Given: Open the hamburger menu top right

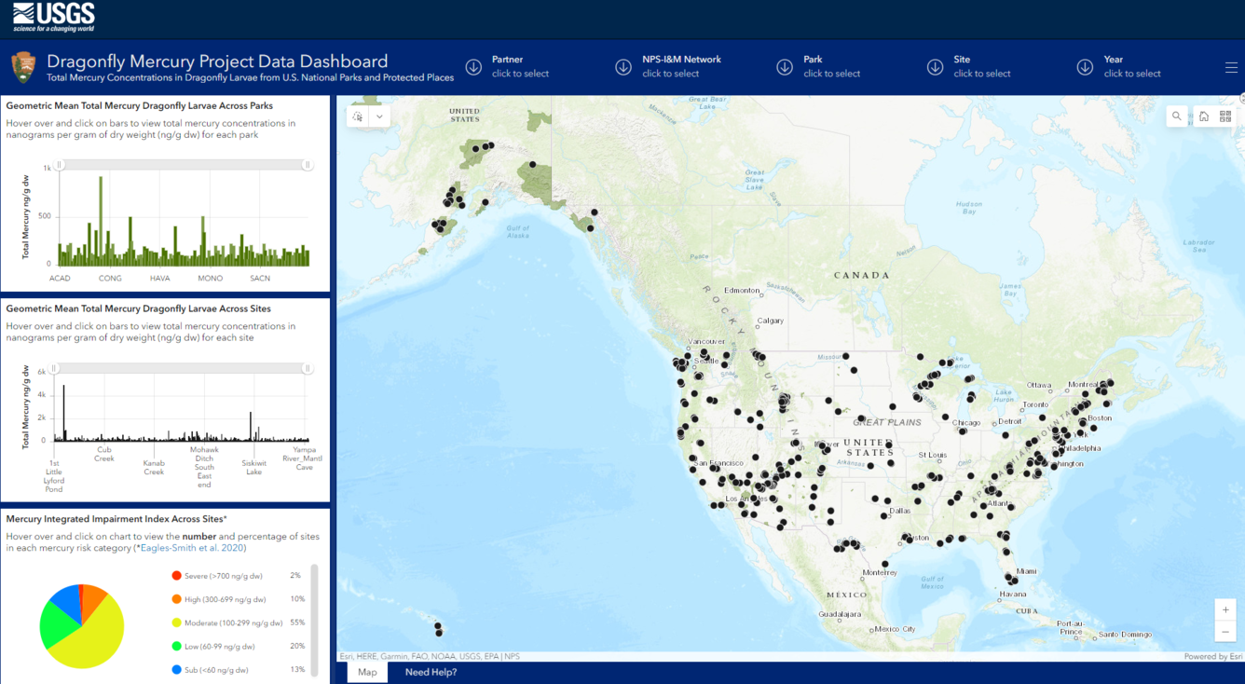Looking at the screenshot, I should (x=1231, y=66).
